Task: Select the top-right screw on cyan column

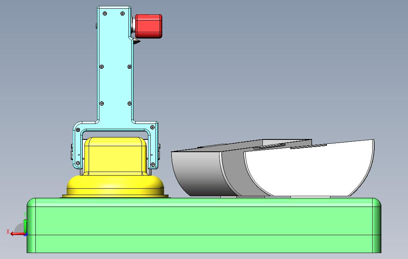Action: pyautogui.click(x=123, y=14)
